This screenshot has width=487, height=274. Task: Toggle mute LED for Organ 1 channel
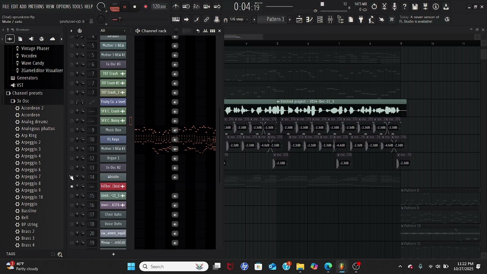click(72, 158)
